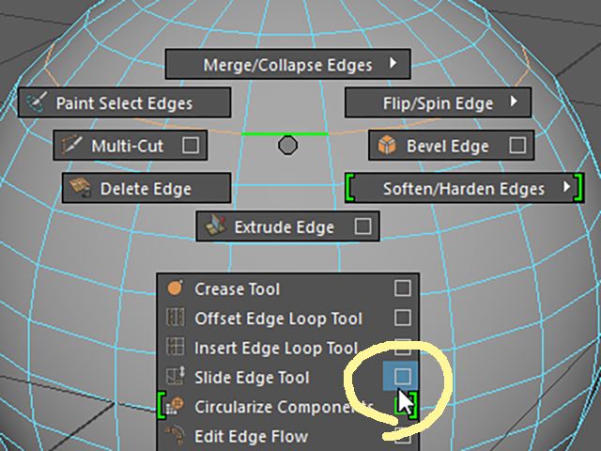This screenshot has height=451, width=601.
Task: Click the Delete Edge icon
Action: coord(81,188)
